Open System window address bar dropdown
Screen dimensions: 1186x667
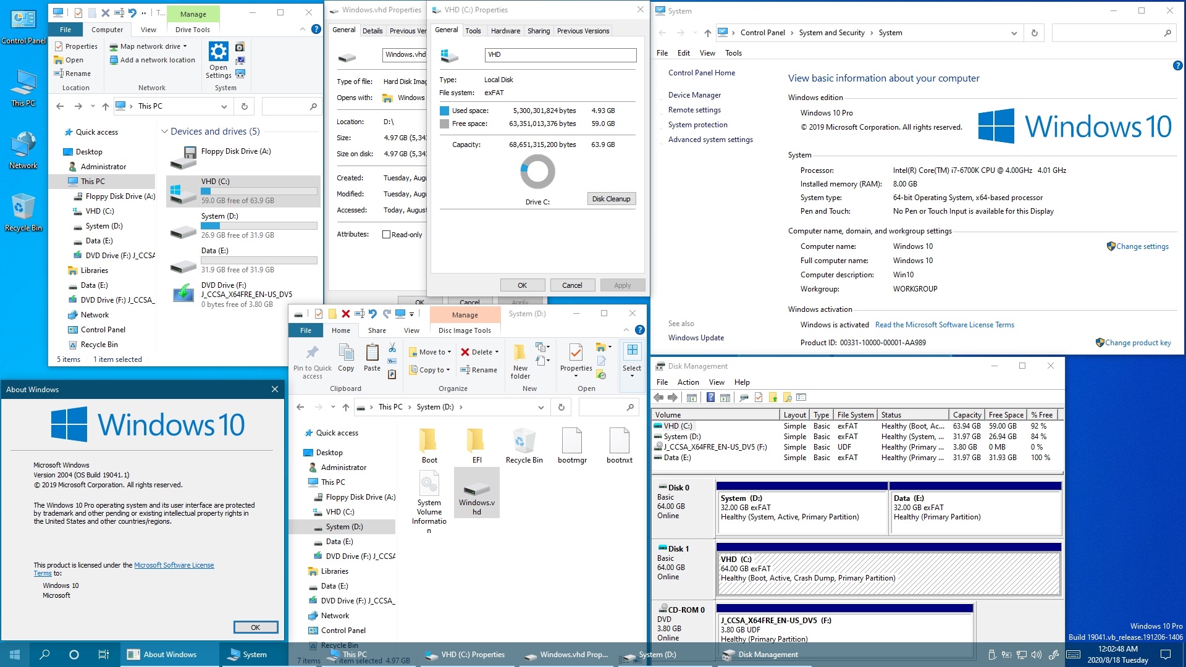(x=1014, y=33)
